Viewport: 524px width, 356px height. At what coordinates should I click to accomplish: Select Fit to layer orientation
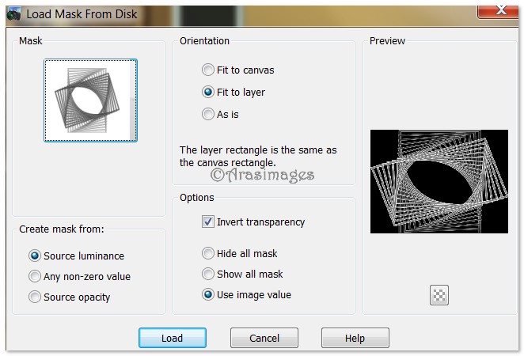(208, 92)
